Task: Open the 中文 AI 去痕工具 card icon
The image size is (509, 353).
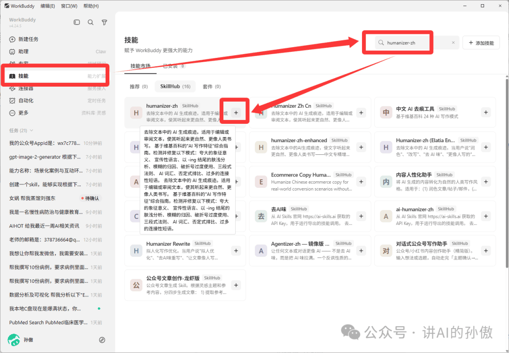Action: [386, 112]
